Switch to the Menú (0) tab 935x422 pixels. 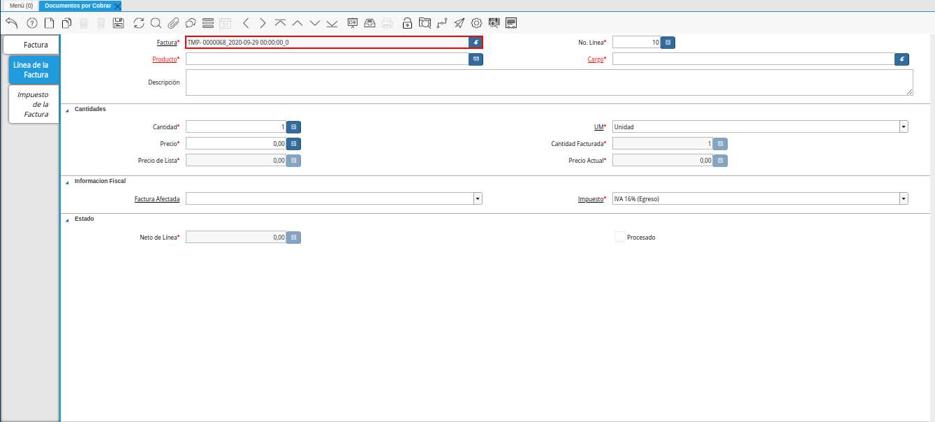pos(21,6)
